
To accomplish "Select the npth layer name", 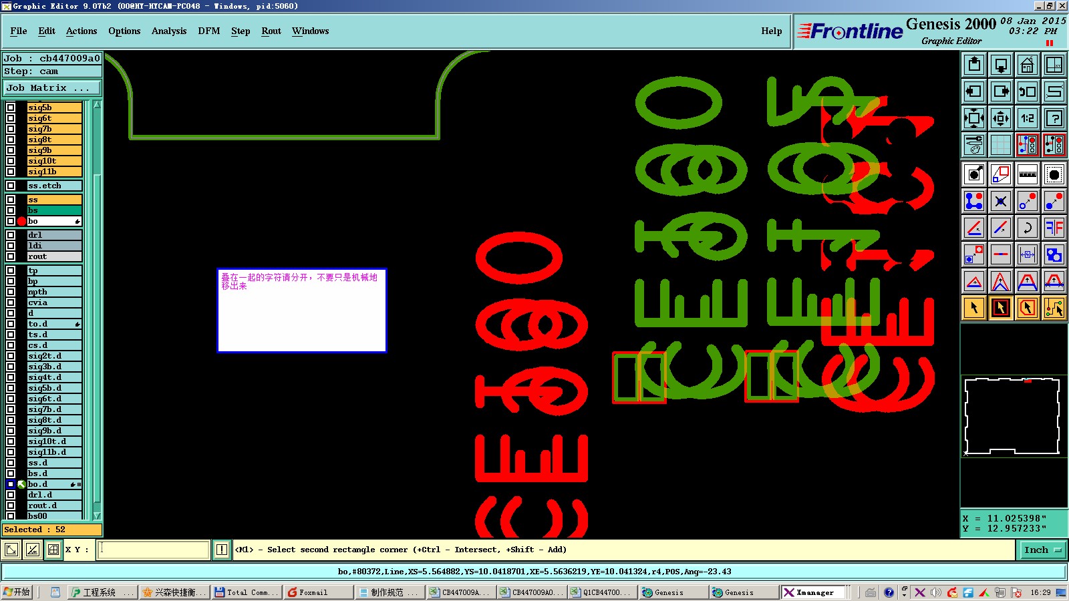I will (54, 292).
